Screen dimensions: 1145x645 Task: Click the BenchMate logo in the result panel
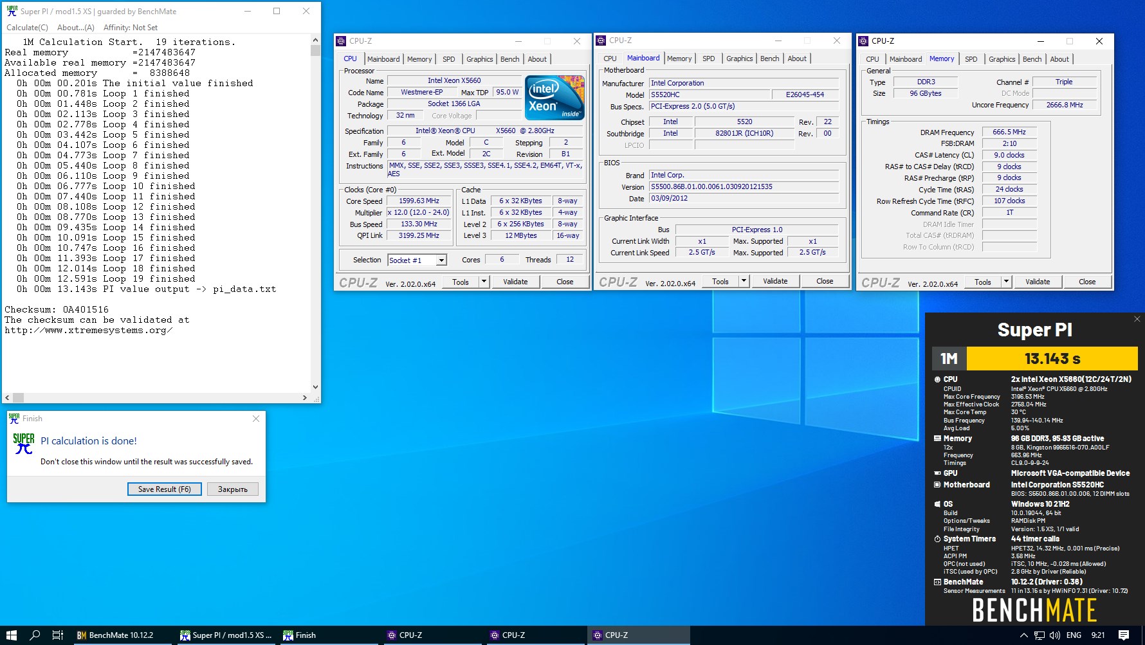tap(1034, 610)
